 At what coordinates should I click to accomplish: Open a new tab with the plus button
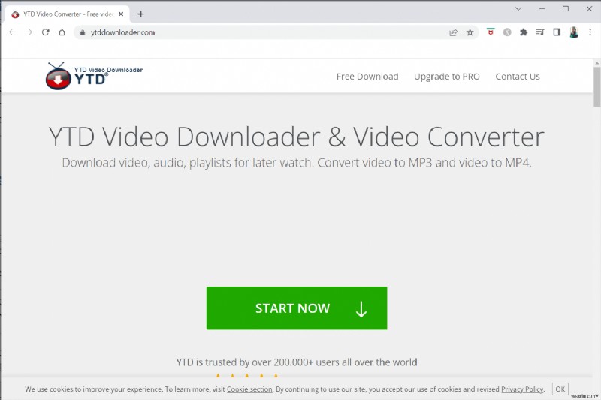pos(140,14)
